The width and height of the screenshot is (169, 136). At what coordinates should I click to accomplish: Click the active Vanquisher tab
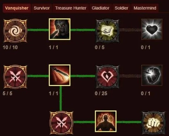coord(17,8)
